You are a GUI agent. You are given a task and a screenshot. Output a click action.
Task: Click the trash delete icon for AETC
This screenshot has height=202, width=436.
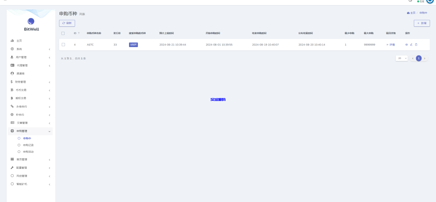(x=416, y=45)
